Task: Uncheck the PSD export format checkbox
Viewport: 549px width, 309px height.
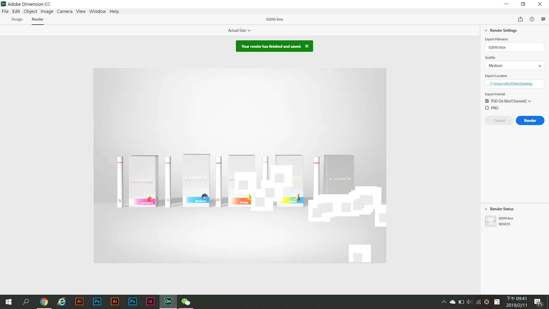Action: point(487,101)
